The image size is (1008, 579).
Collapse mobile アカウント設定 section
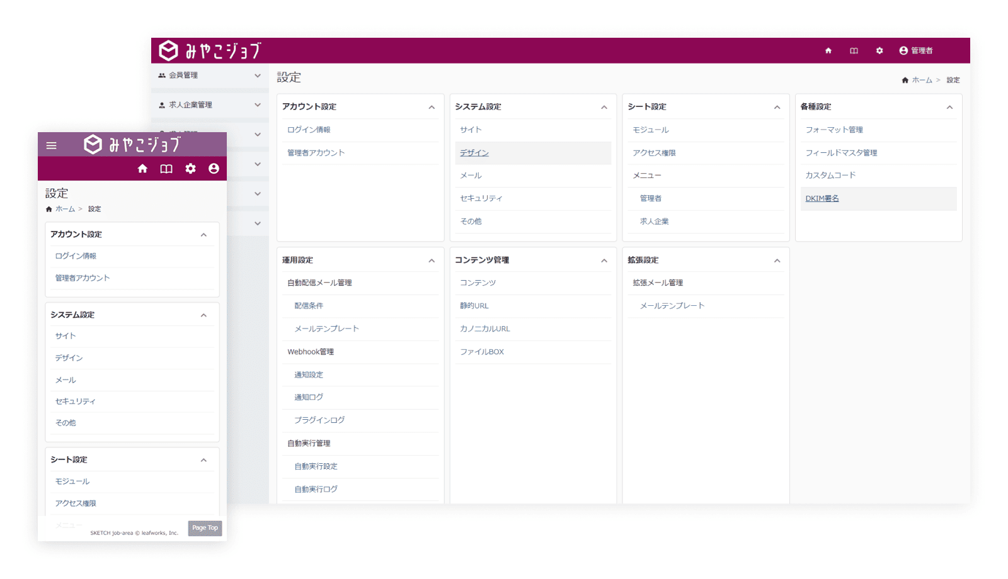pyautogui.click(x=203, y=235)
